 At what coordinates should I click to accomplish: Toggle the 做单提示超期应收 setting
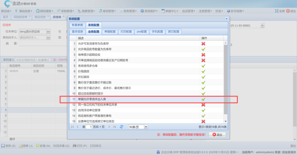click(x=204, y=55)
